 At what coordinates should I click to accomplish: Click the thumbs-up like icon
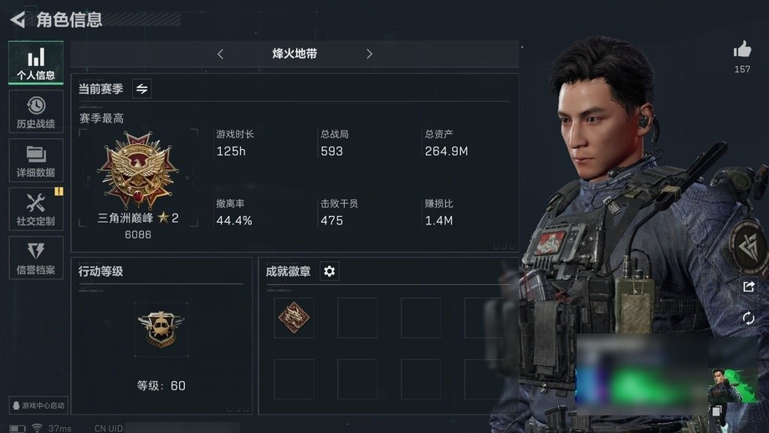[742, 49]
